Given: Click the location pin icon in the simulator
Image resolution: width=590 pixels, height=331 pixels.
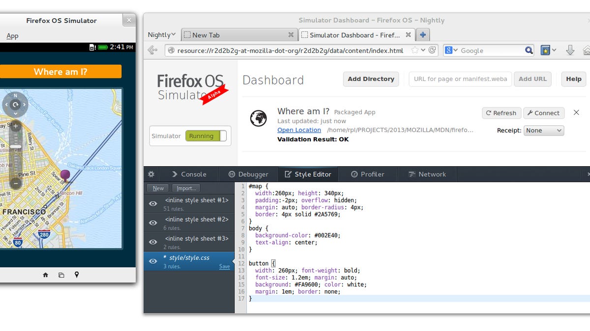Looking at the screenshot, I should [x=77, y=275].
